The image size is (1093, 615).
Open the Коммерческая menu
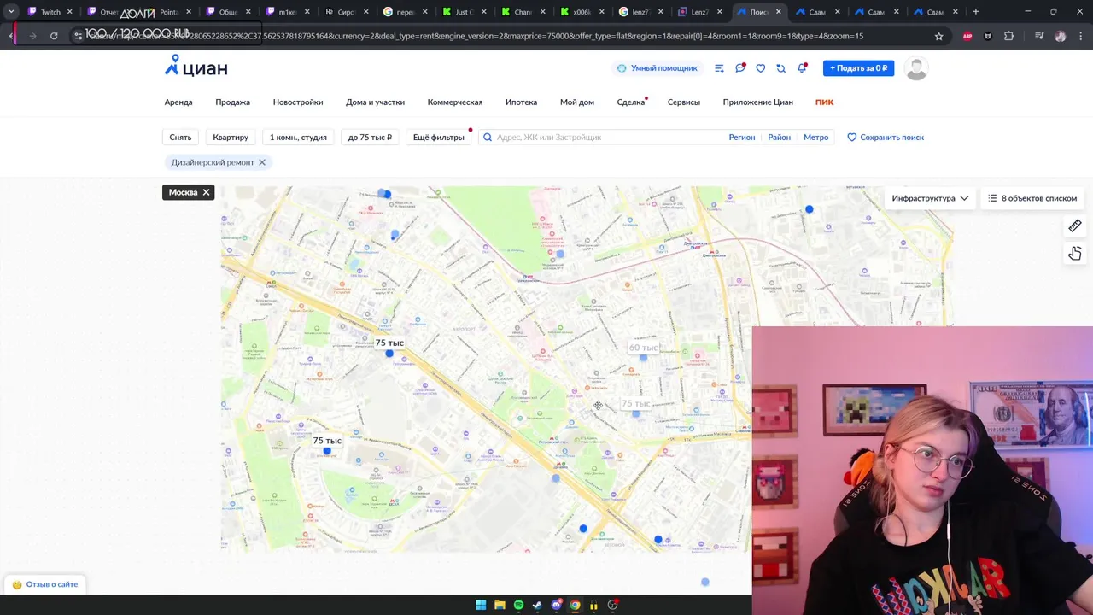[455, 102]
